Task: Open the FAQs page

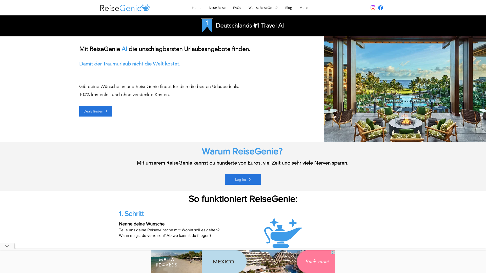Action: [237, 8]
